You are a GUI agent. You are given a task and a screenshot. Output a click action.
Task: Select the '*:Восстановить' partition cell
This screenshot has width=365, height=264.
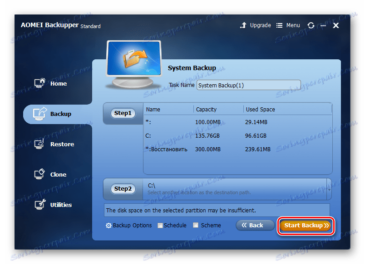[x=166, y=149]
